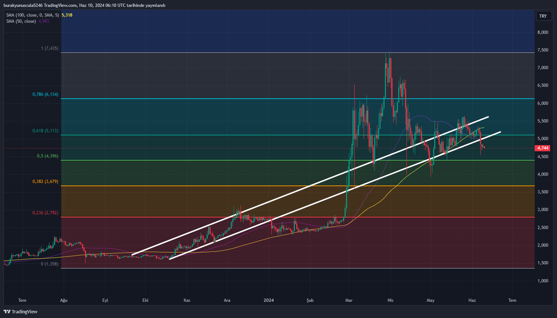Click the 8,000 price axis label
The width and height of the screenshot is (557, 318).
click(543, 32)
